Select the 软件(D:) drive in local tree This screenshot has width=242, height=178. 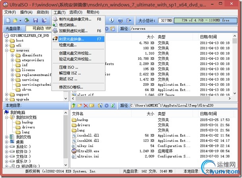point(23,152)
